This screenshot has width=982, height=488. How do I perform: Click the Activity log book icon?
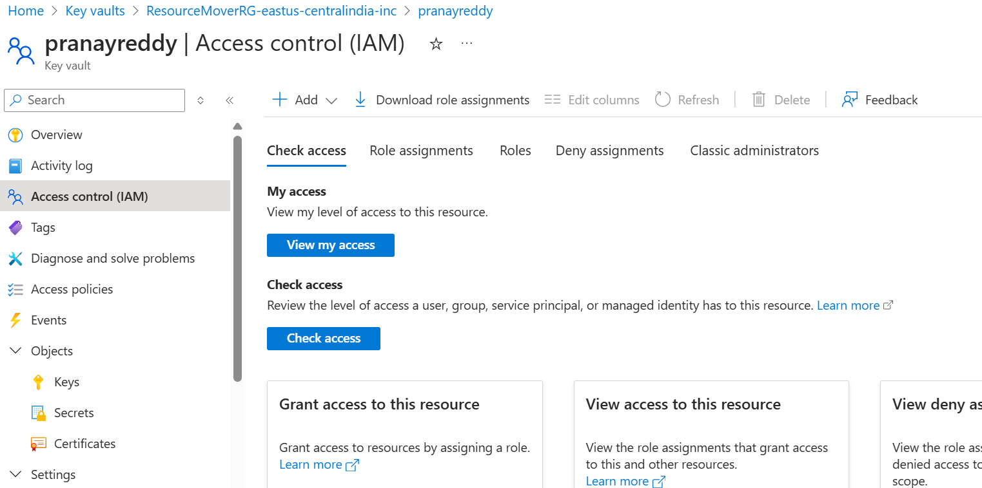tap(15, 166)
